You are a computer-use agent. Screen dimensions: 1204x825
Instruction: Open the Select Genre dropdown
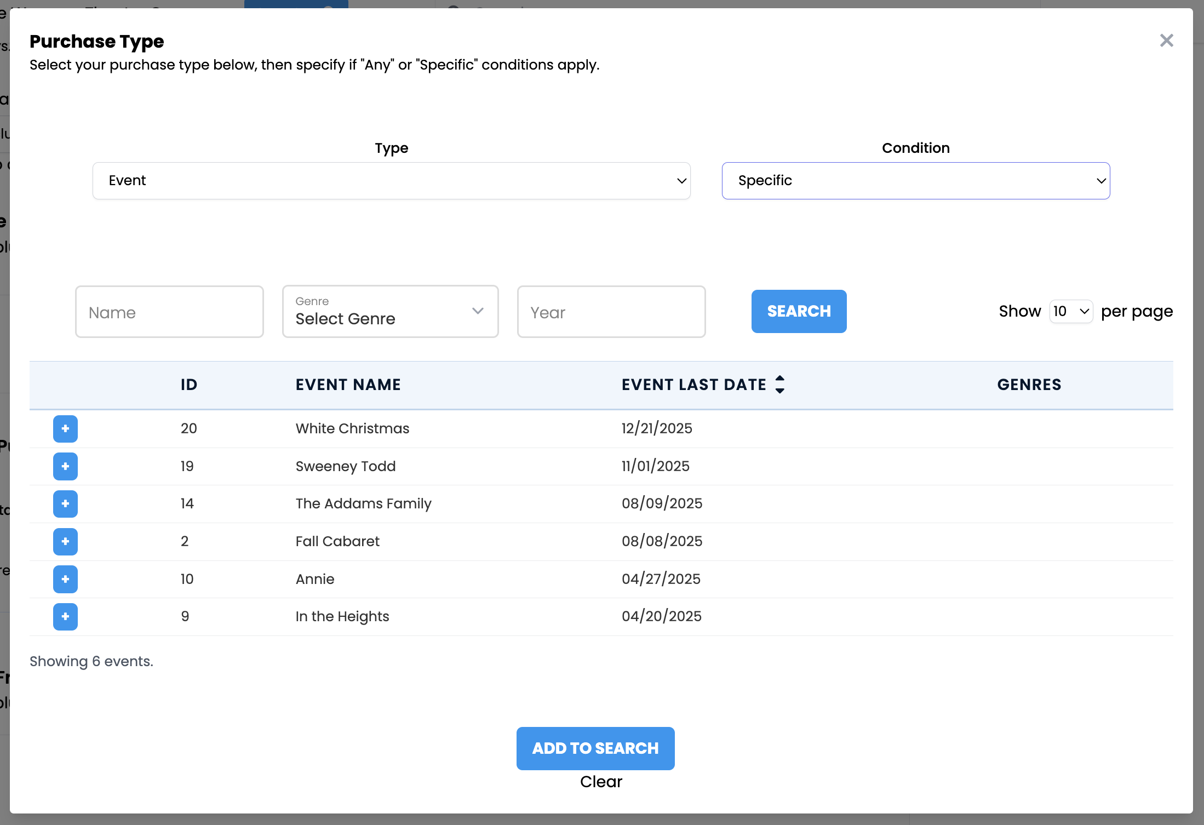point(390,311)
